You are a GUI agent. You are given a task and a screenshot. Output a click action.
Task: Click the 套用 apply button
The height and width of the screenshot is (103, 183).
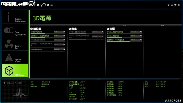pyautogui.click(x=125, y=25)
